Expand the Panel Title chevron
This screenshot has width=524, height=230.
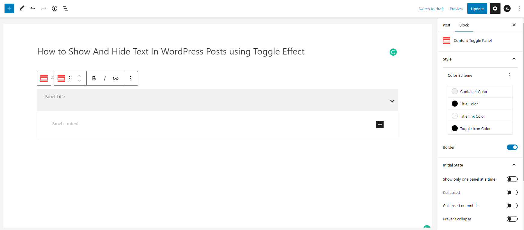[392, 101]
